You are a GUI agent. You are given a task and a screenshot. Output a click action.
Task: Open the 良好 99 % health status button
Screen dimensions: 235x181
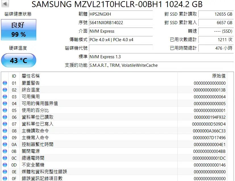click(18, 30)
